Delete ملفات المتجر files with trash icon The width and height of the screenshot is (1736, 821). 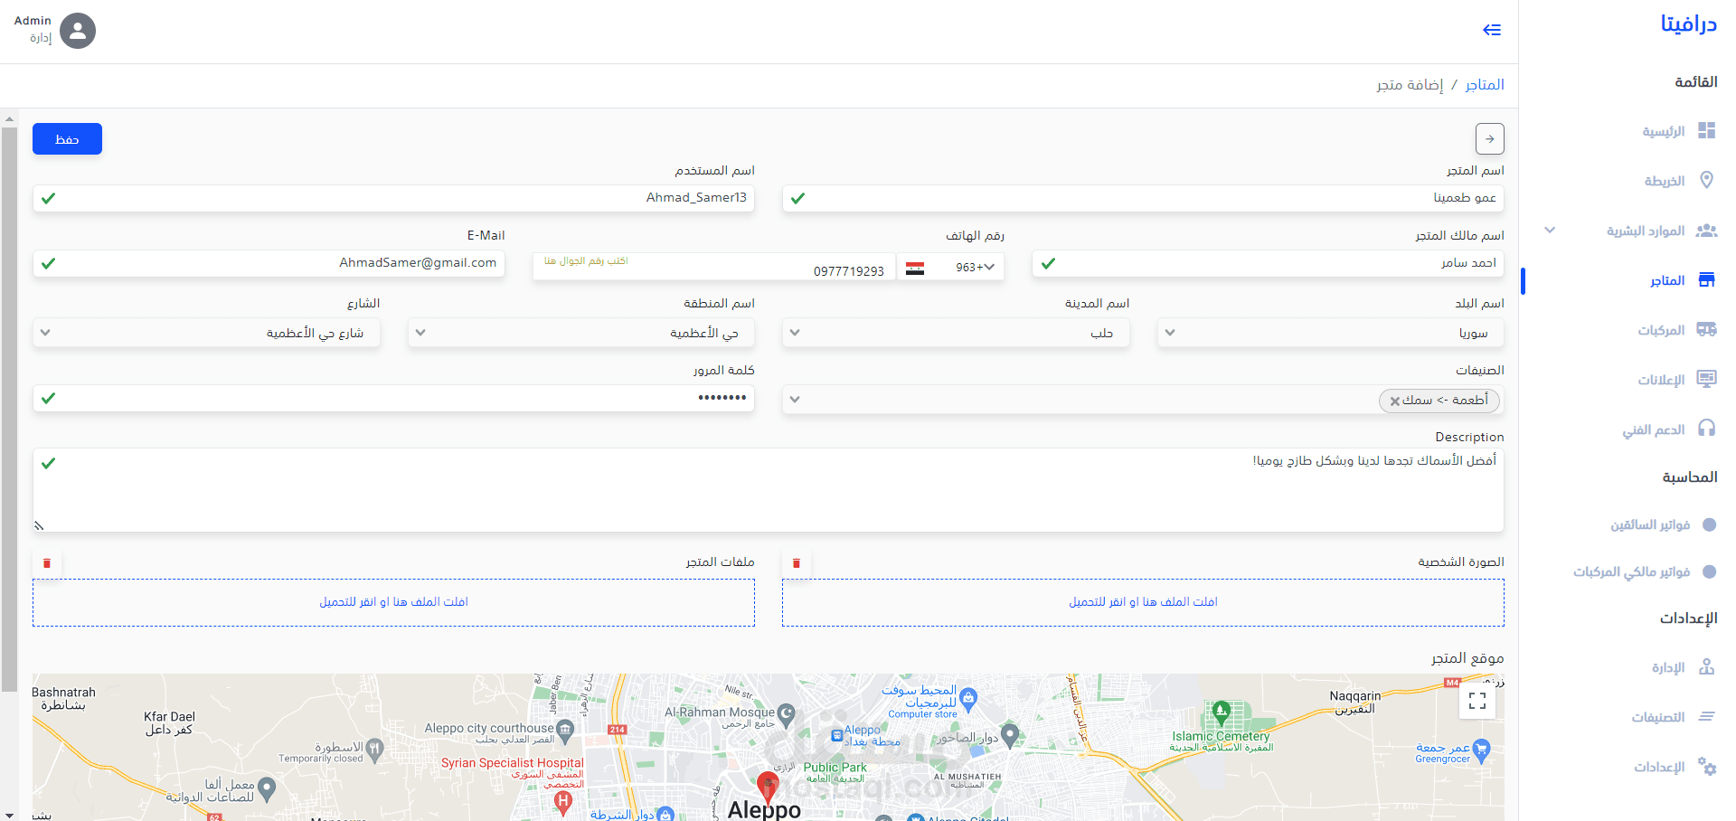(x=47, y=563)
